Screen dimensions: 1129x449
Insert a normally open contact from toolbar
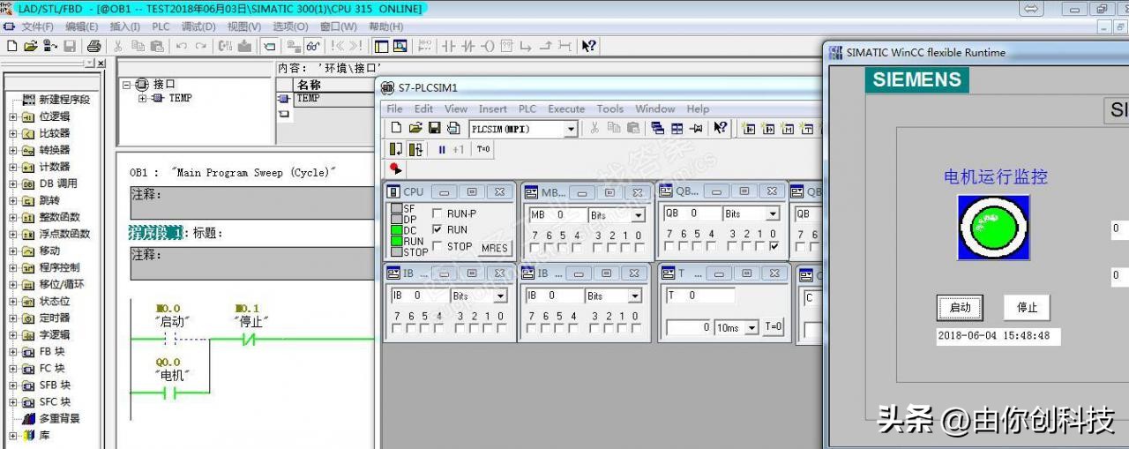click(x=448, y=46)
